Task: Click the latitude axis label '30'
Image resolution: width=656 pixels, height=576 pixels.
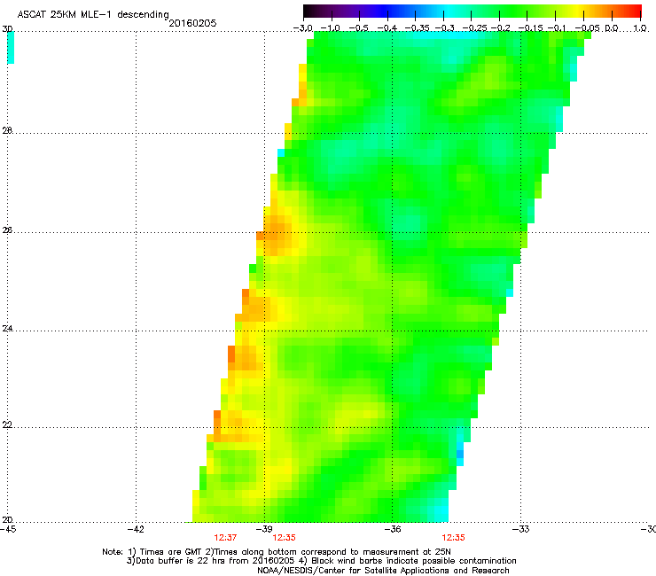Action: 7,29
